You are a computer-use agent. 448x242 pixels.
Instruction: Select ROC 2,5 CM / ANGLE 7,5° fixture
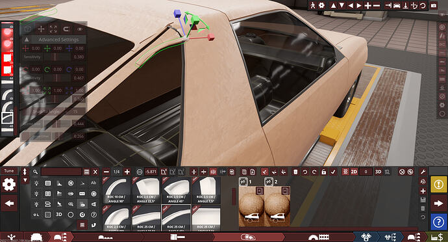[206, 191]
